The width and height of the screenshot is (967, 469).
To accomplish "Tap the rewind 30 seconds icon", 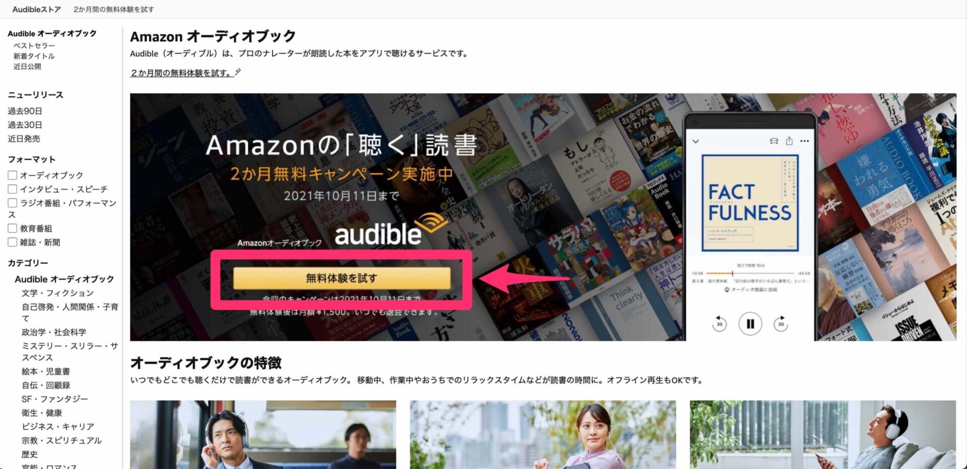I will point(719,323).
